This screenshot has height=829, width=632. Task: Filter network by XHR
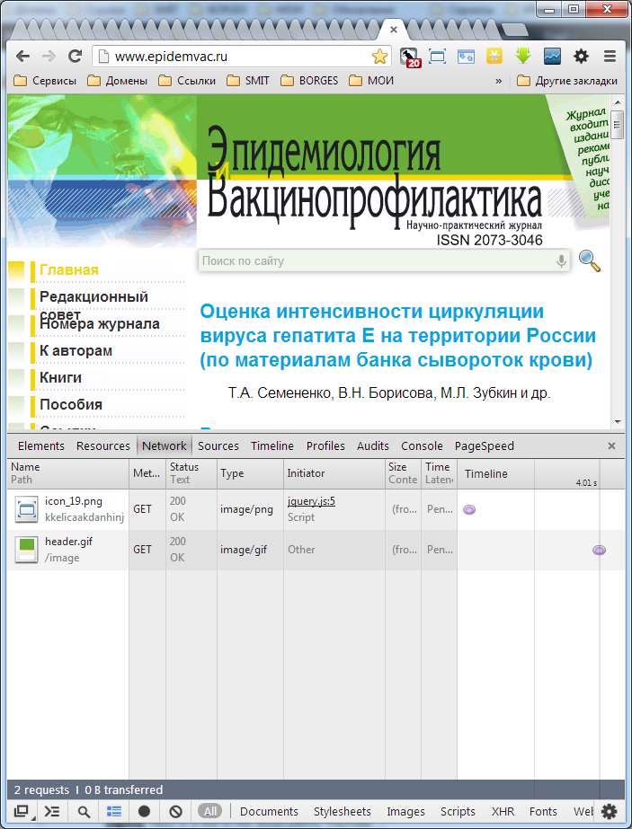[503, 811]
